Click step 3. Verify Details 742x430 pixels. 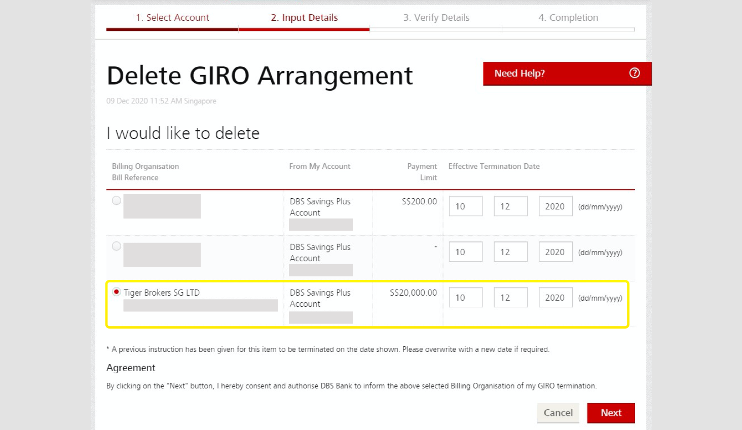pos(436,18)
